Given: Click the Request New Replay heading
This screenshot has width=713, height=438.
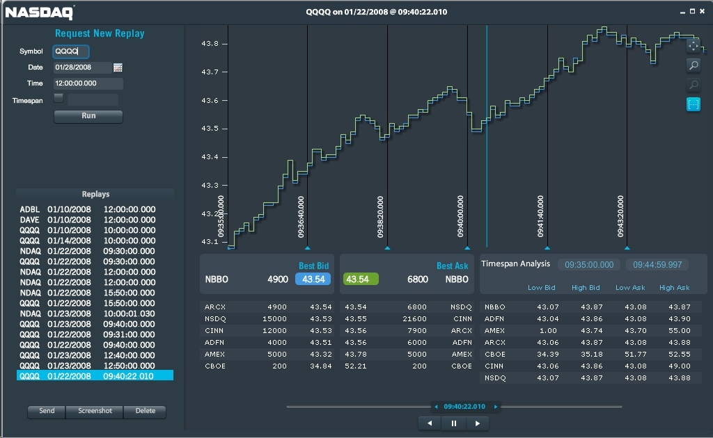Looking at the screenshot, I should click(100, 33).
